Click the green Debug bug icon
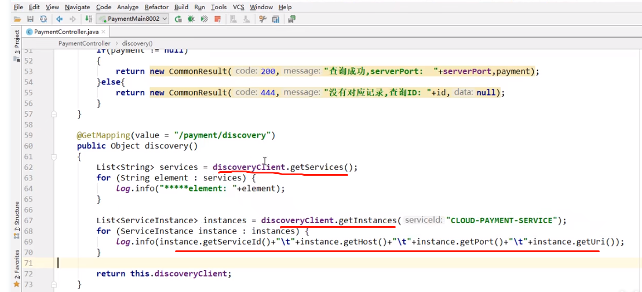Screen dimensions: 642x292 [191, 19]
